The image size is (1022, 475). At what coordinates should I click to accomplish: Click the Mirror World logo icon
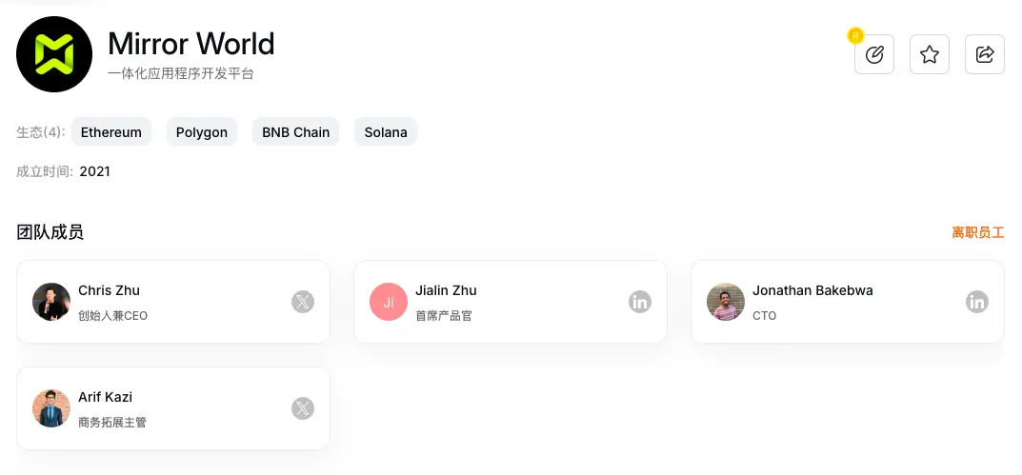(x=54, y=54)
